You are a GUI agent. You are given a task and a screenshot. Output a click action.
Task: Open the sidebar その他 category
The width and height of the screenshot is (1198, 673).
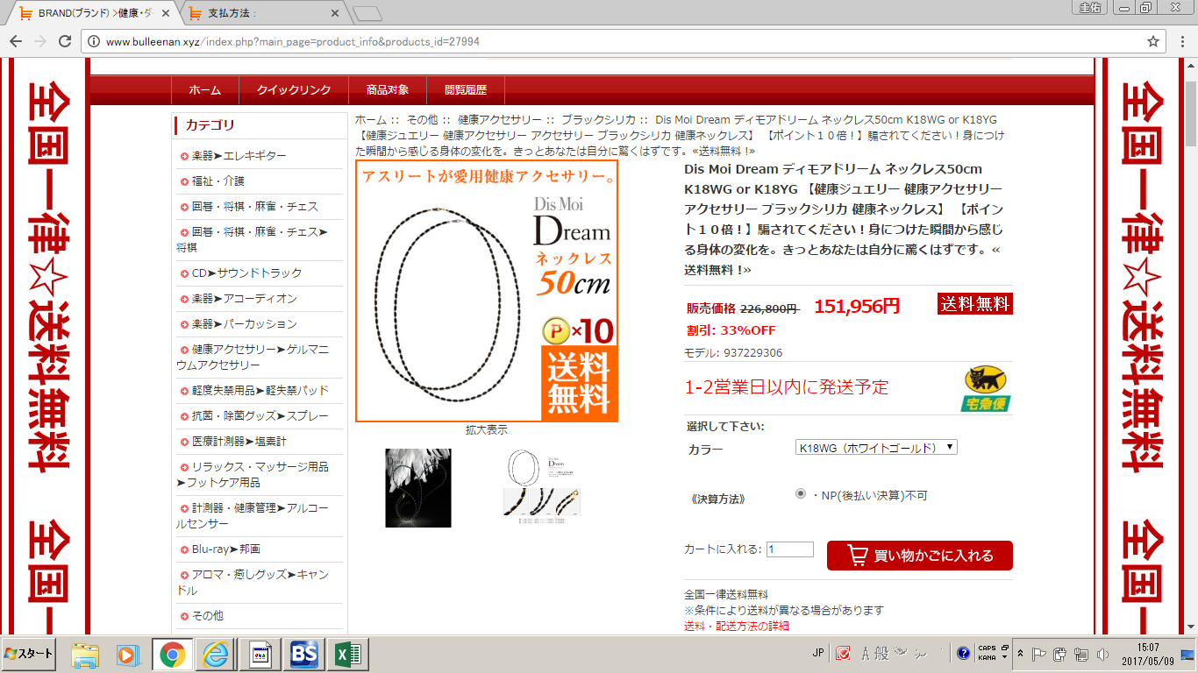207,616
